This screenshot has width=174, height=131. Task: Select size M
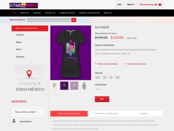105,77
